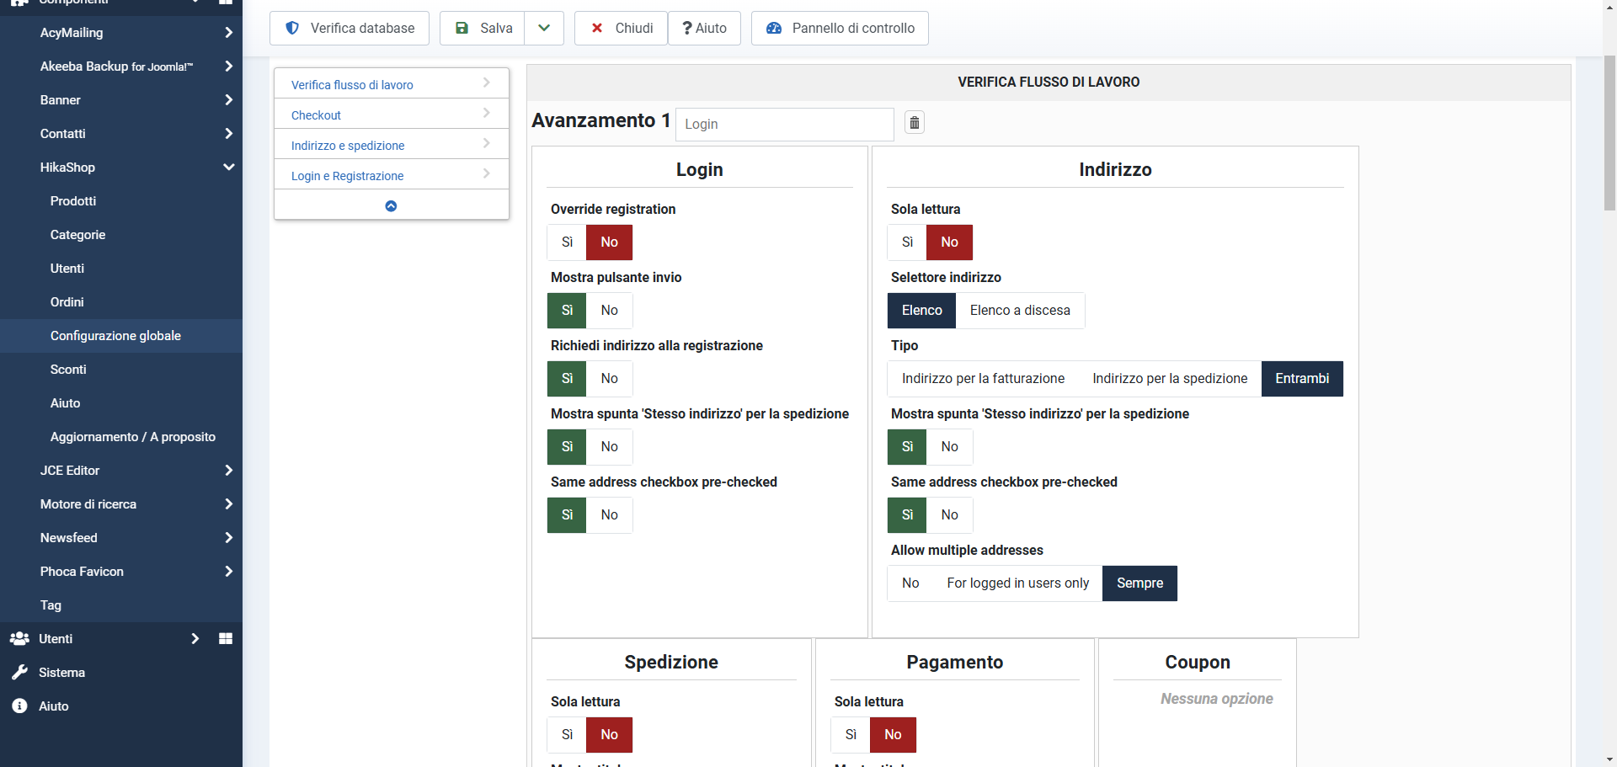This screenshot has height=767, width=1617.
Task: Set Indirizzo same address pre-checked to No
Action: pos(950,515)
